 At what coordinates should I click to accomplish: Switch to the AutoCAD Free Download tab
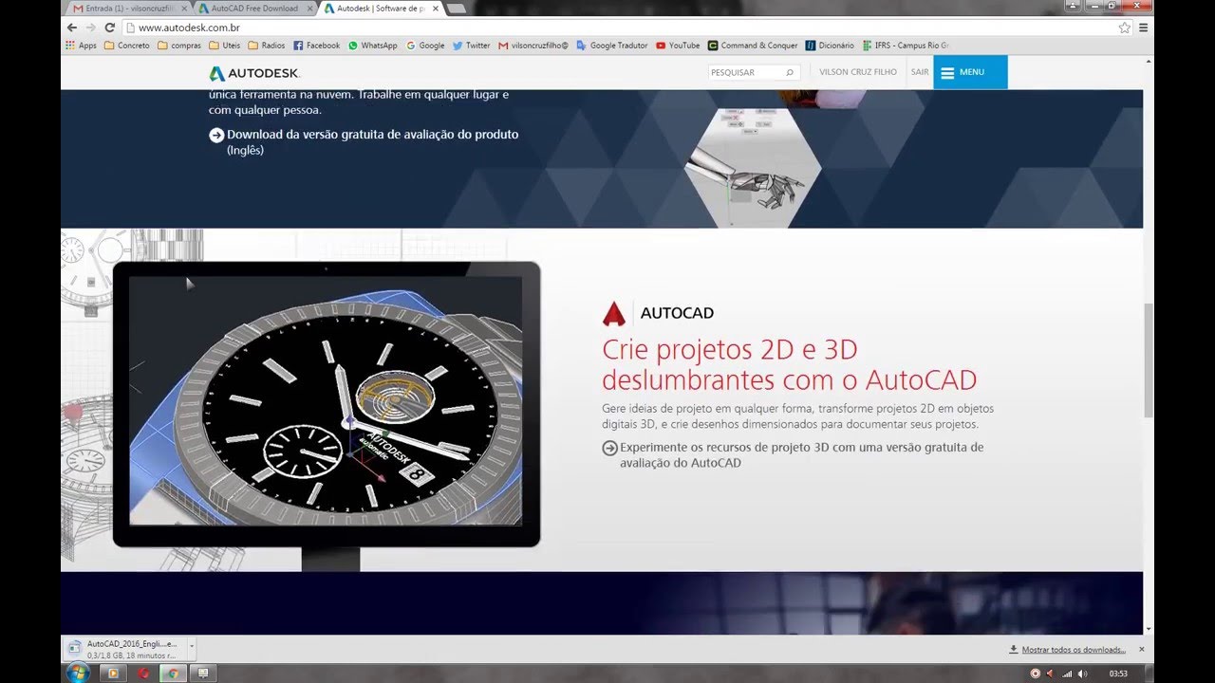click(252, 9)
